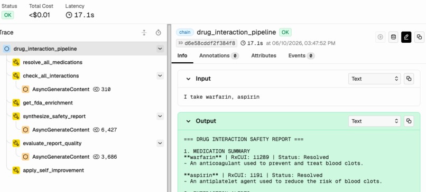
Task: Open the synthesize_safety_report span
Action: (54, 117)
